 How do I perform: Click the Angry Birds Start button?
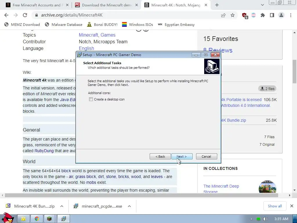coord(8,218)
